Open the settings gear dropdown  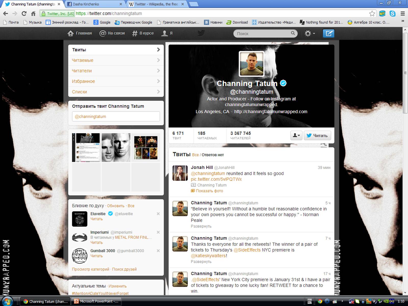coord(310,33)
